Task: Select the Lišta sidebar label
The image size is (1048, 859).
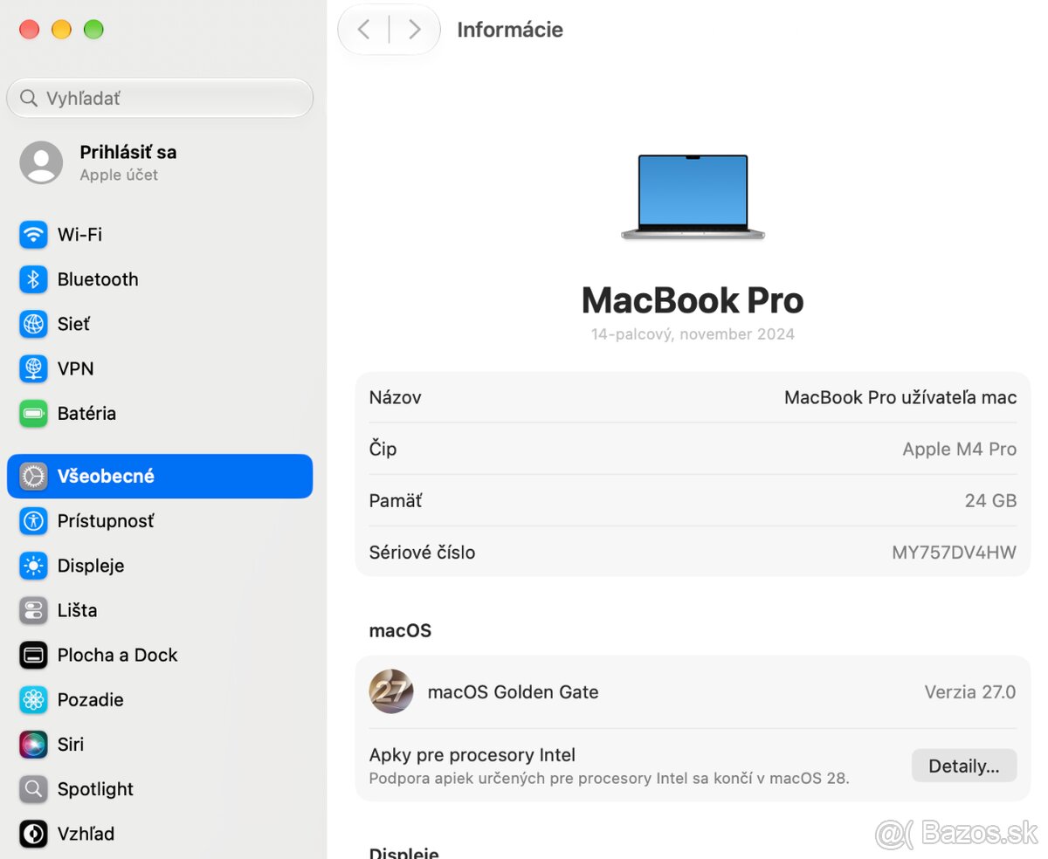Action: coord(77,610)
